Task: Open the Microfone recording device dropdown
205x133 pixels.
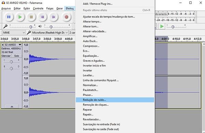Action: [50, 33]
